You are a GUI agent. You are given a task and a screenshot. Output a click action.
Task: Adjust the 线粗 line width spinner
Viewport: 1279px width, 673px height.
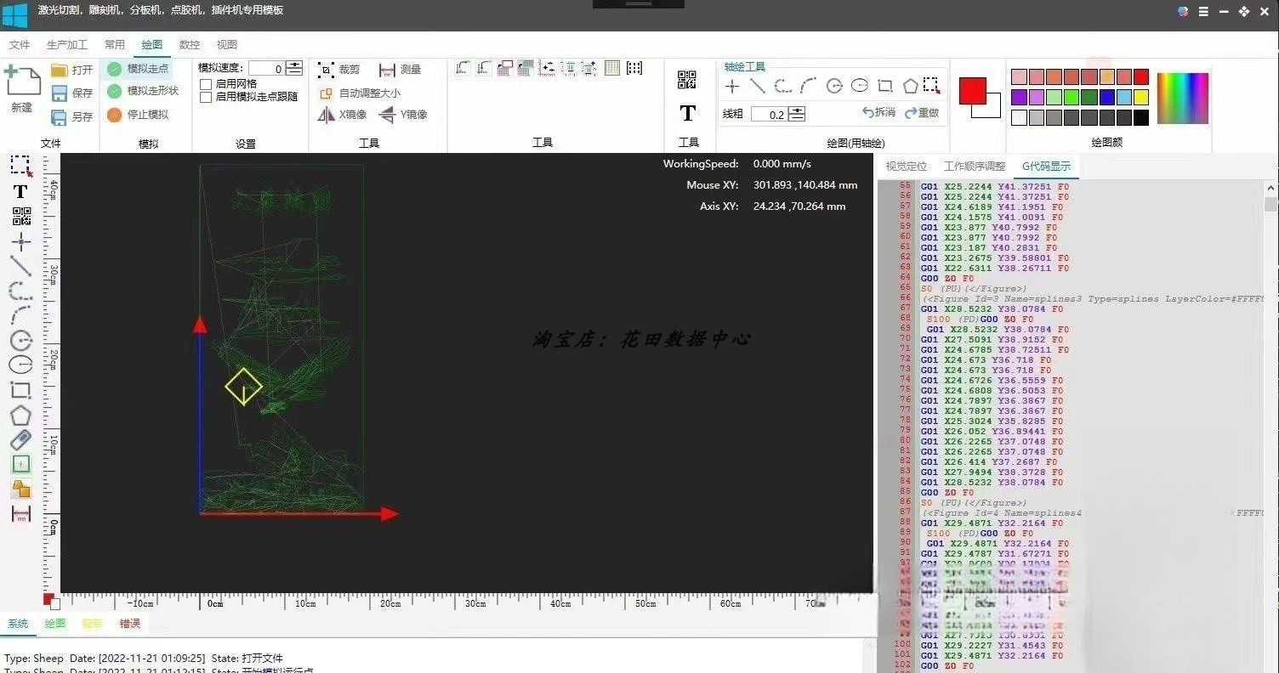tap(797, 114)
